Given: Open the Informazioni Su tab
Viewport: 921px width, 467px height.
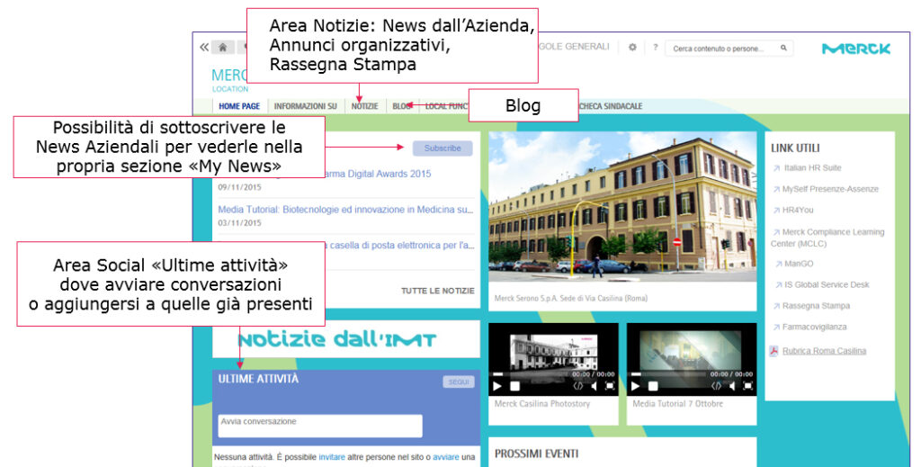Looking at the screenshot, I should click(306, 106).
